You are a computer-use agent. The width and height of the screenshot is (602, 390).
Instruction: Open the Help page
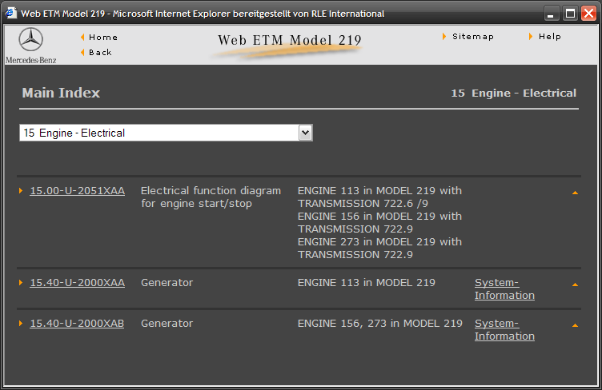coord(549,37)
